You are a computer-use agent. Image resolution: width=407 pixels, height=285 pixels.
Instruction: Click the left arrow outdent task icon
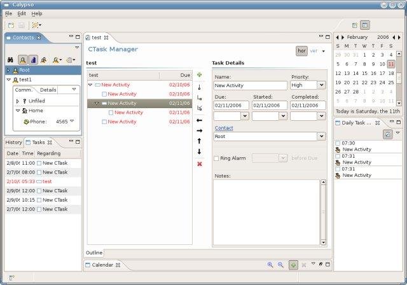point(199,120)
